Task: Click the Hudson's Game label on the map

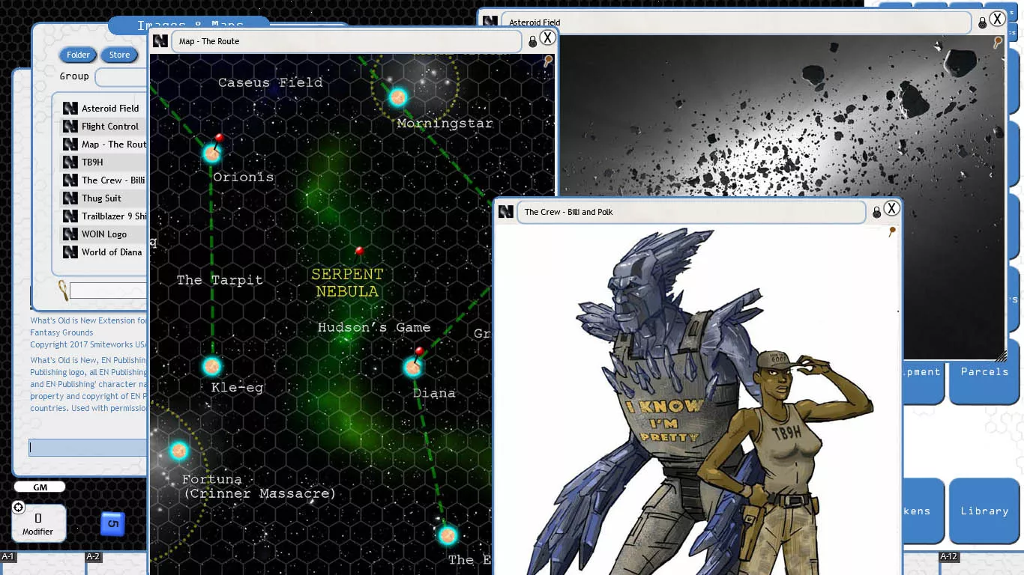Action: tap(374, 327)
